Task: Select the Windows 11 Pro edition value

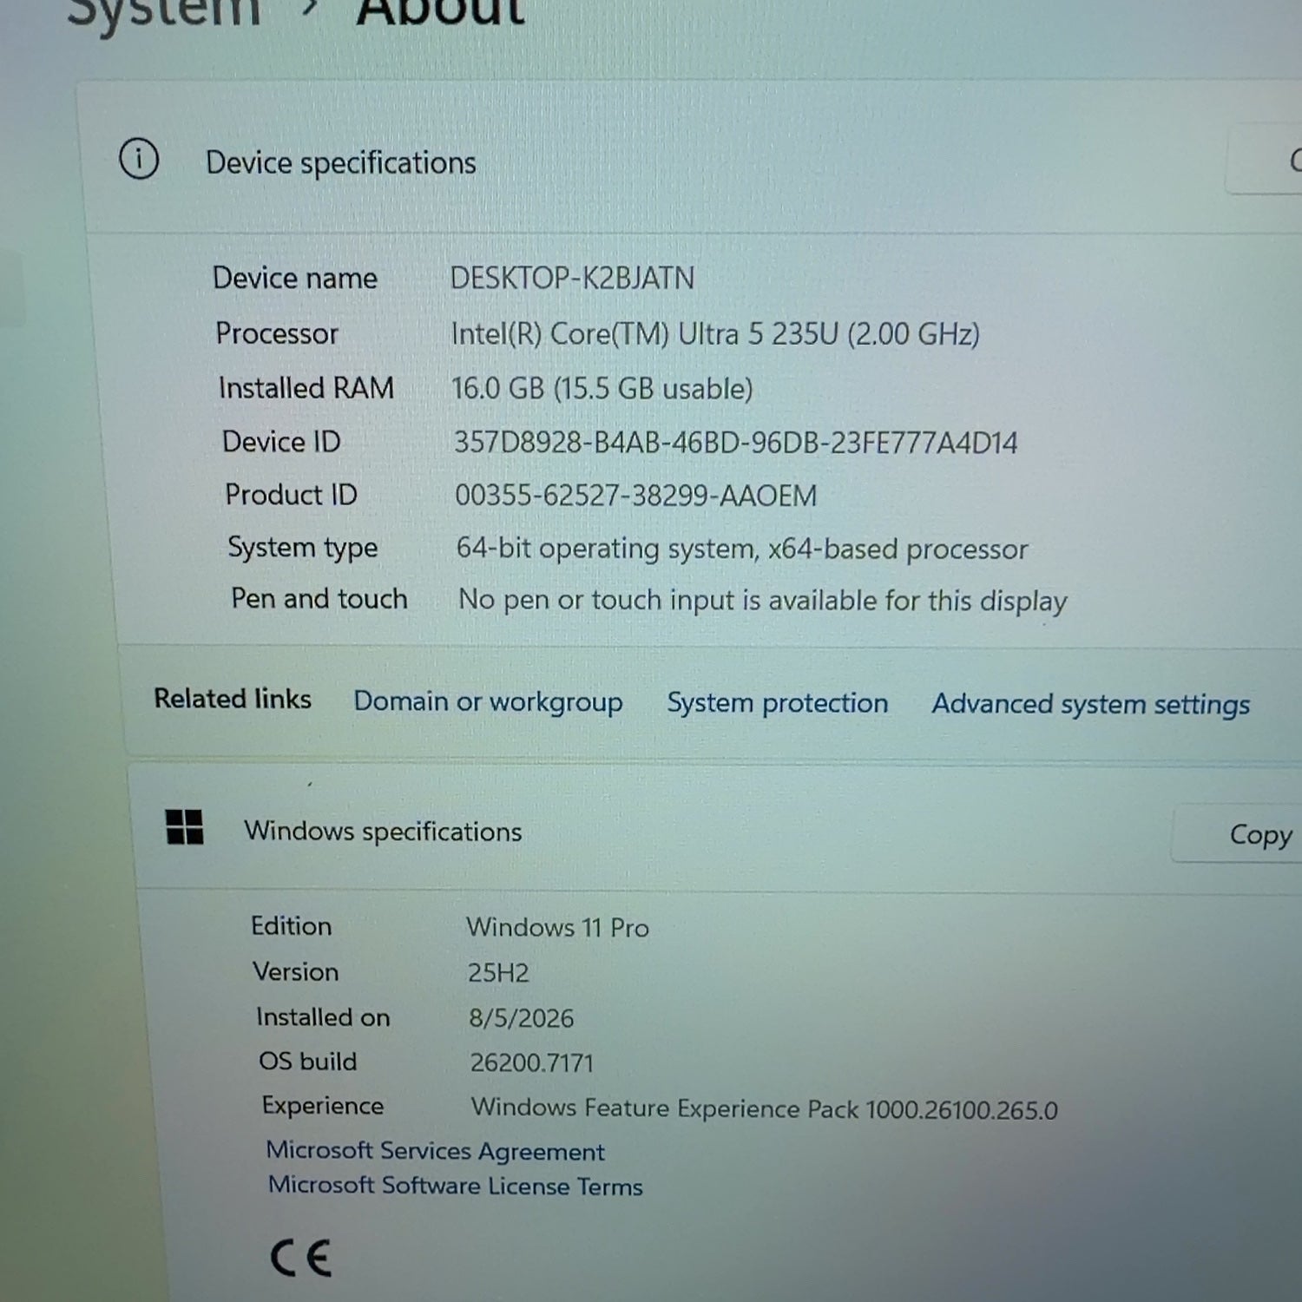Action: tap(557, 928)
